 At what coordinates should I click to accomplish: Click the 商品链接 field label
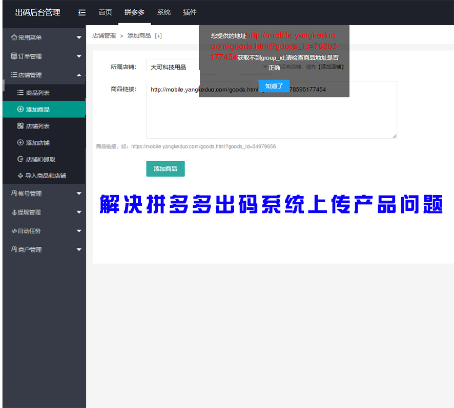[123, 89]
